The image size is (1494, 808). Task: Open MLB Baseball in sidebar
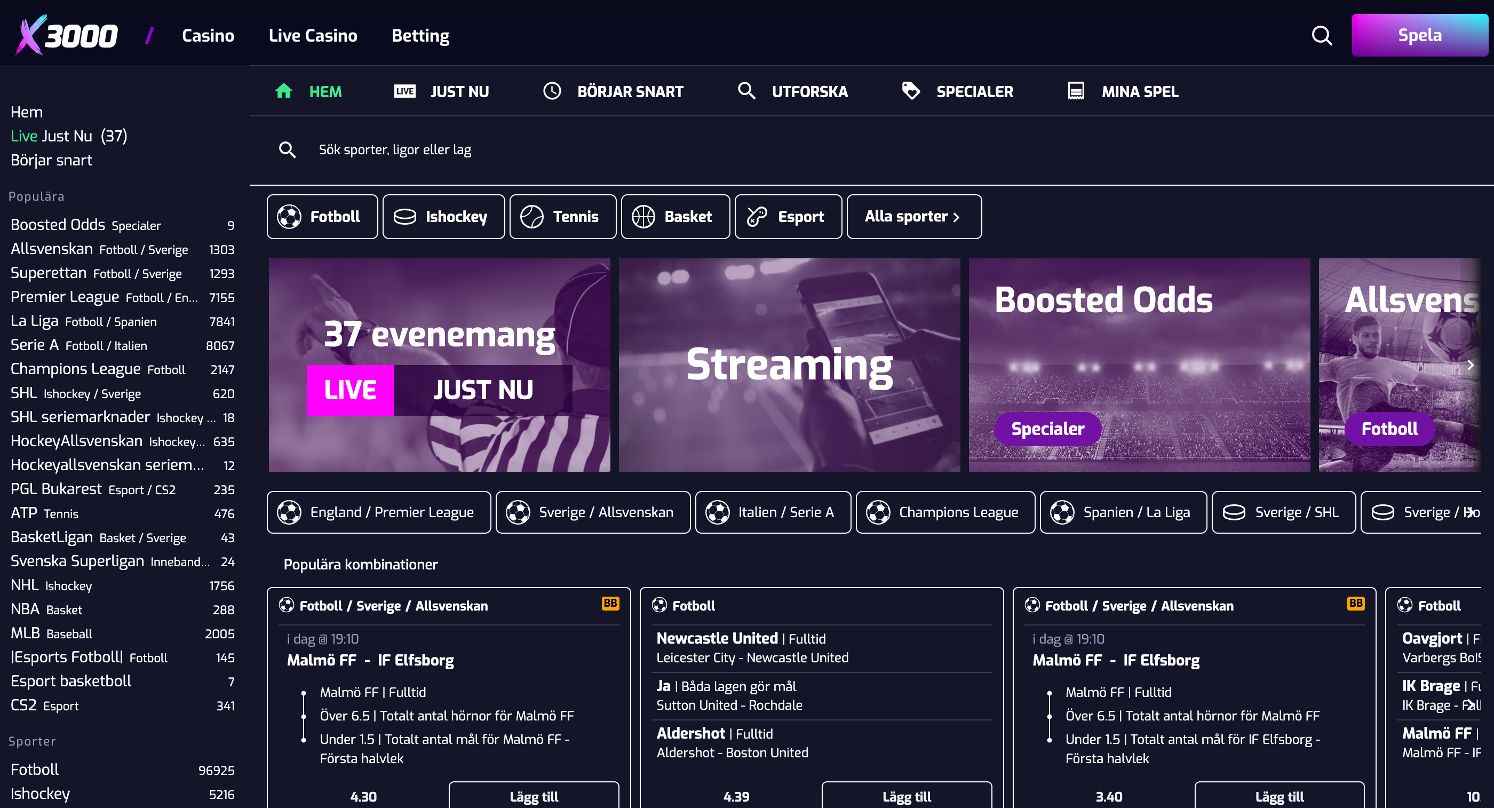[x=122, y=634]
